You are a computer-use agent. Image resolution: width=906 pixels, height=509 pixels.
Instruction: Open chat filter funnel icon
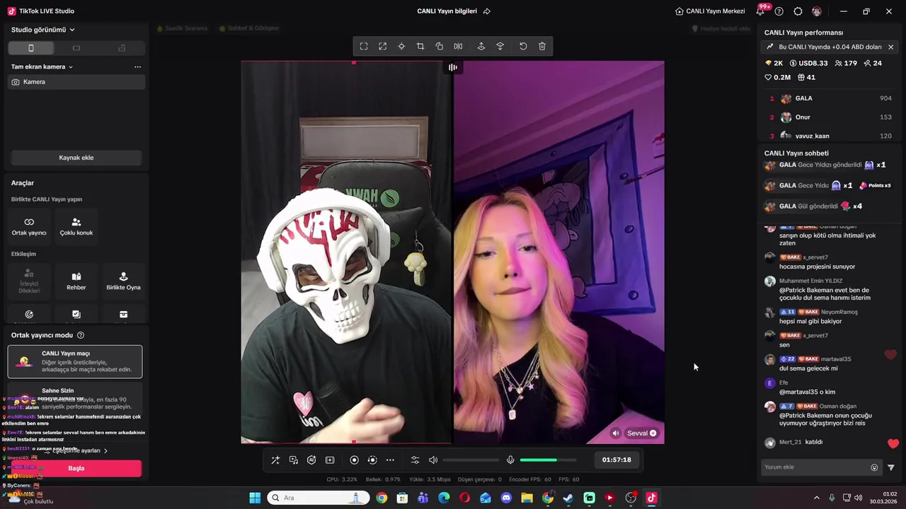pyautogui.click(x=891, y=467)
